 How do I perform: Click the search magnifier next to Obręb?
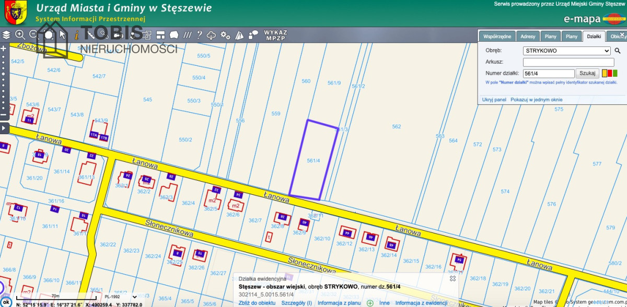(x=617, y=51)
